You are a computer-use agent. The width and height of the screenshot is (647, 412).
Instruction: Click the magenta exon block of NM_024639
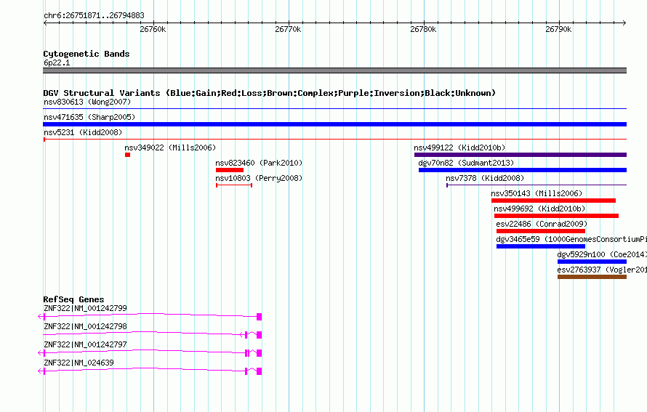click(x=259, y=371)
